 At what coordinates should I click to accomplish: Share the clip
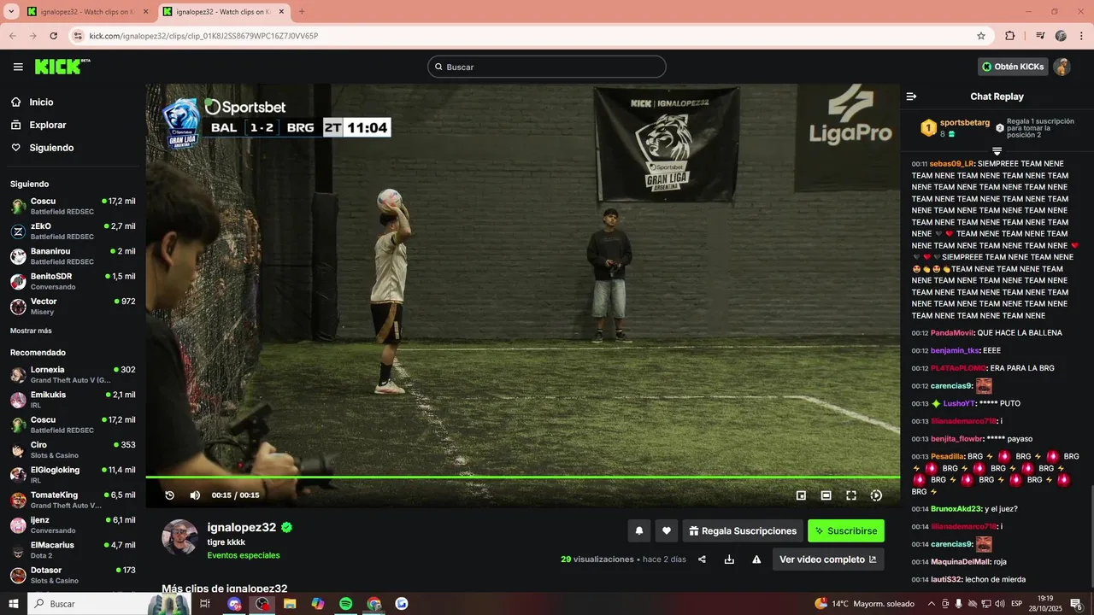[x=702, y=559]
